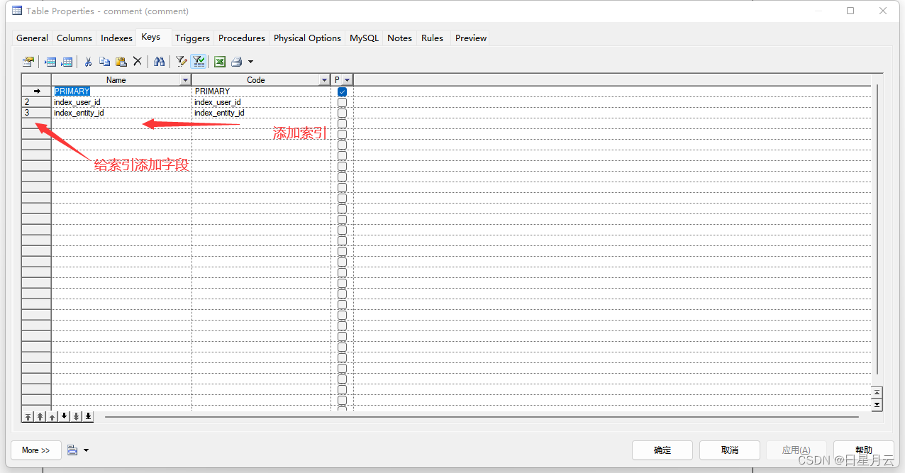Select the arrow row header for PRIMARY

pyautogui.click(x=36, y=91)
